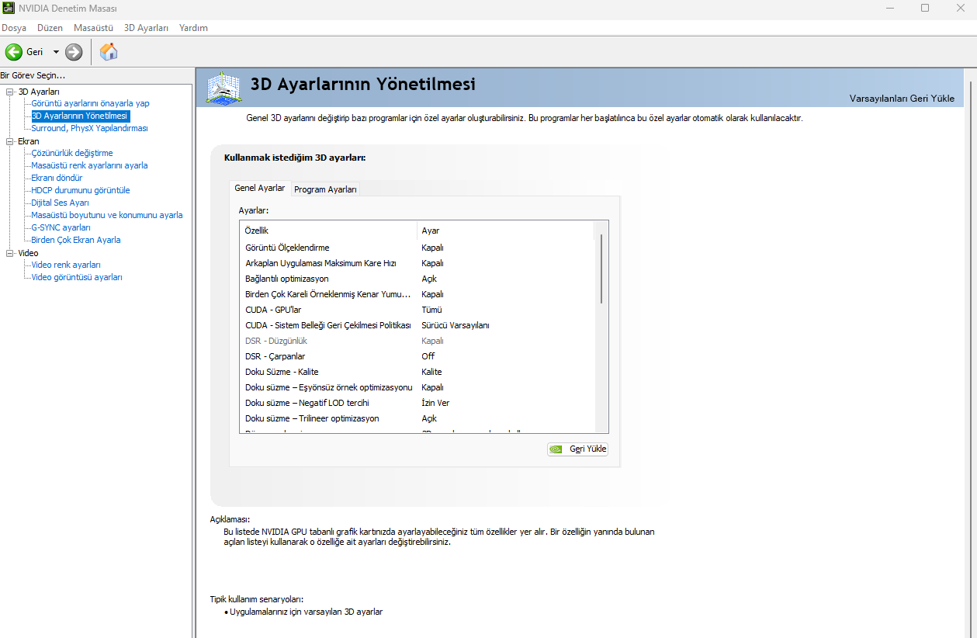The height and width of the screenshot is (638, 977).
Task: Select the Bağlantılı optimizasyon setting row
Action: pos(417,279)
